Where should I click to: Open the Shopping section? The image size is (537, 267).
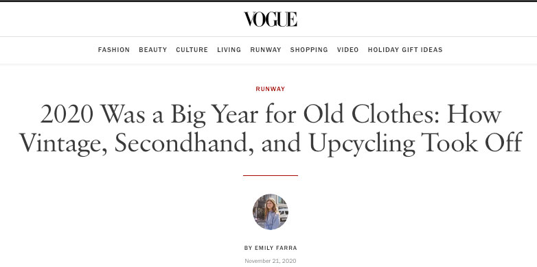pos(309,50)
